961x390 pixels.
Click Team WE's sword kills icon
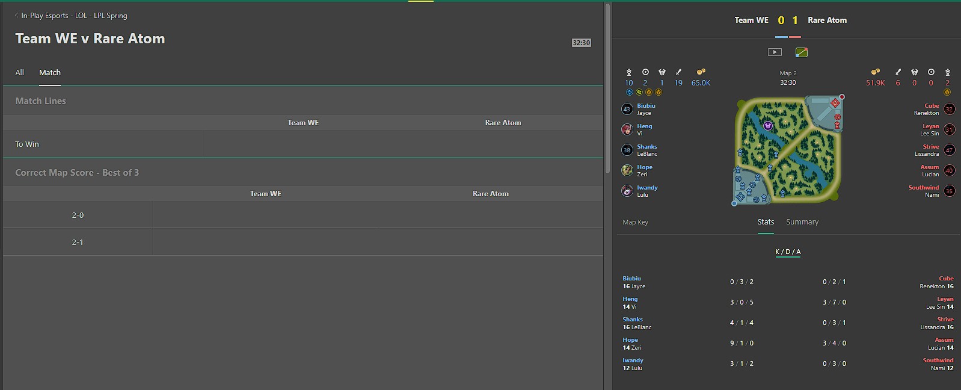pos(678,72)
